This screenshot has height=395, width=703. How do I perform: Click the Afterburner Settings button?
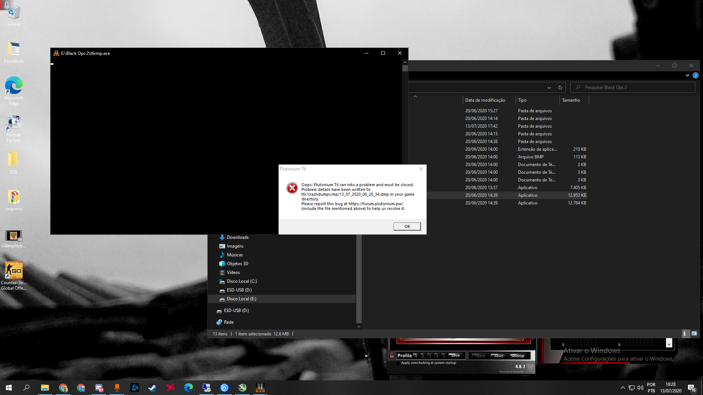click(x=517, y=355)
